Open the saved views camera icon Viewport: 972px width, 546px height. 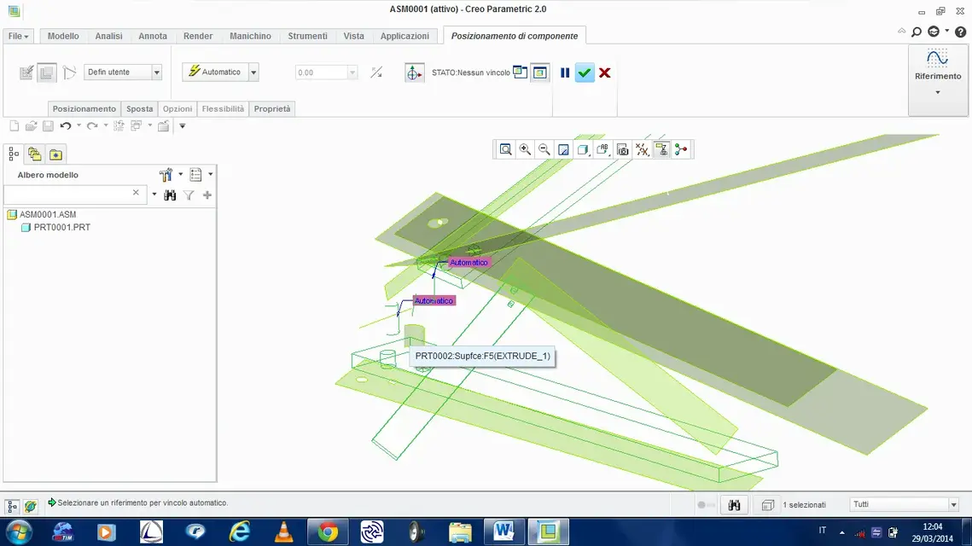623,149
